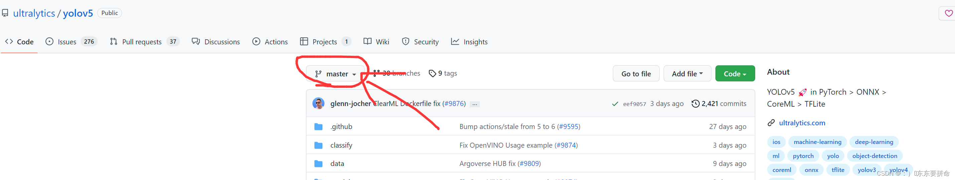
Task: Select the deep-learning topic tag
Action: coord(874,142)
